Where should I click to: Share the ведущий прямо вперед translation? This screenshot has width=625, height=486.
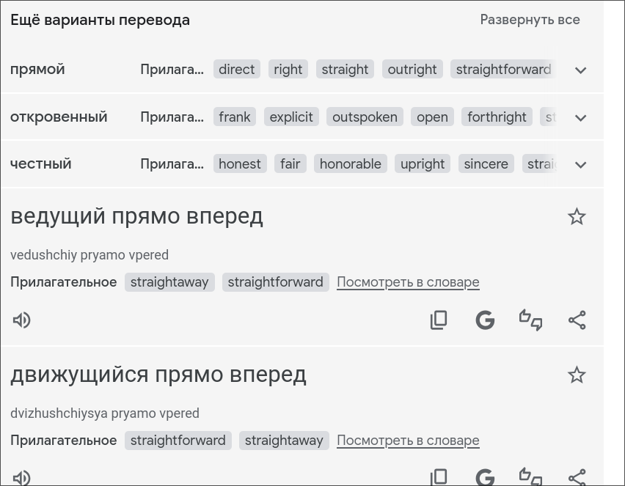(x=577, y=320)
